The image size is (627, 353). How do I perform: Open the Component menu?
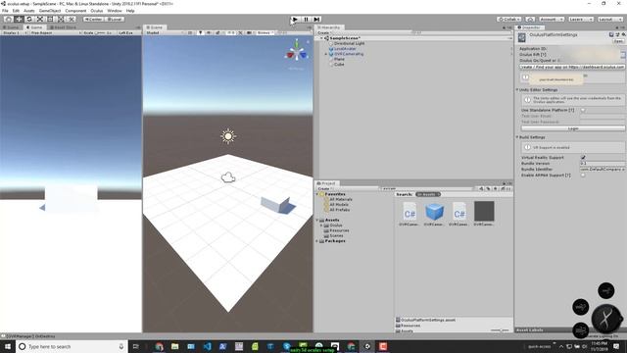[x=75, y=11]
